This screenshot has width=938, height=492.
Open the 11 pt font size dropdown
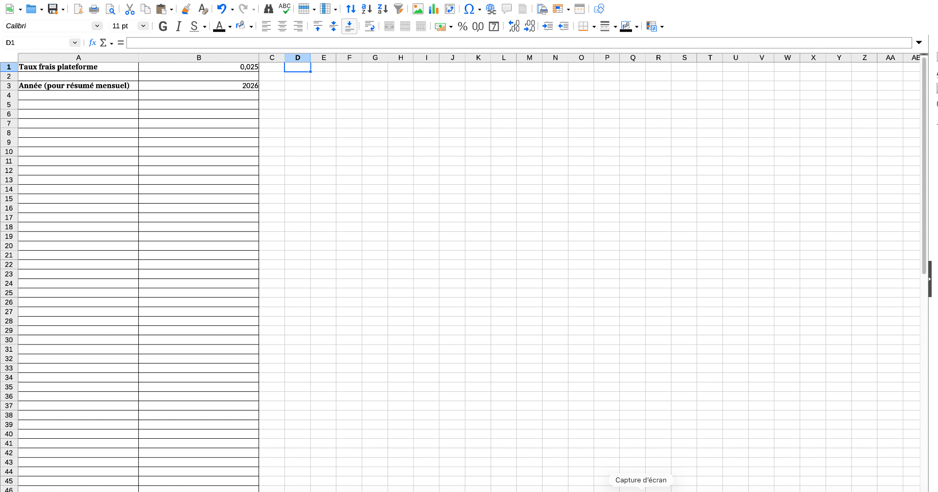[143, 26]
